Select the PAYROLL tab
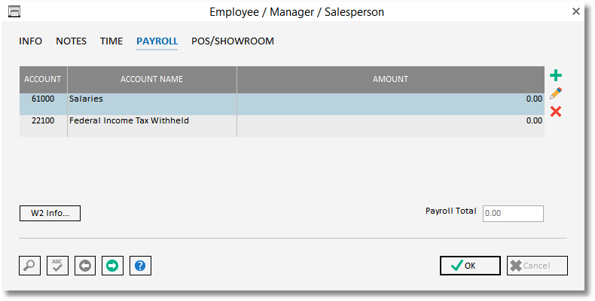Screen dimensions: 595x301 pos(157,41)
